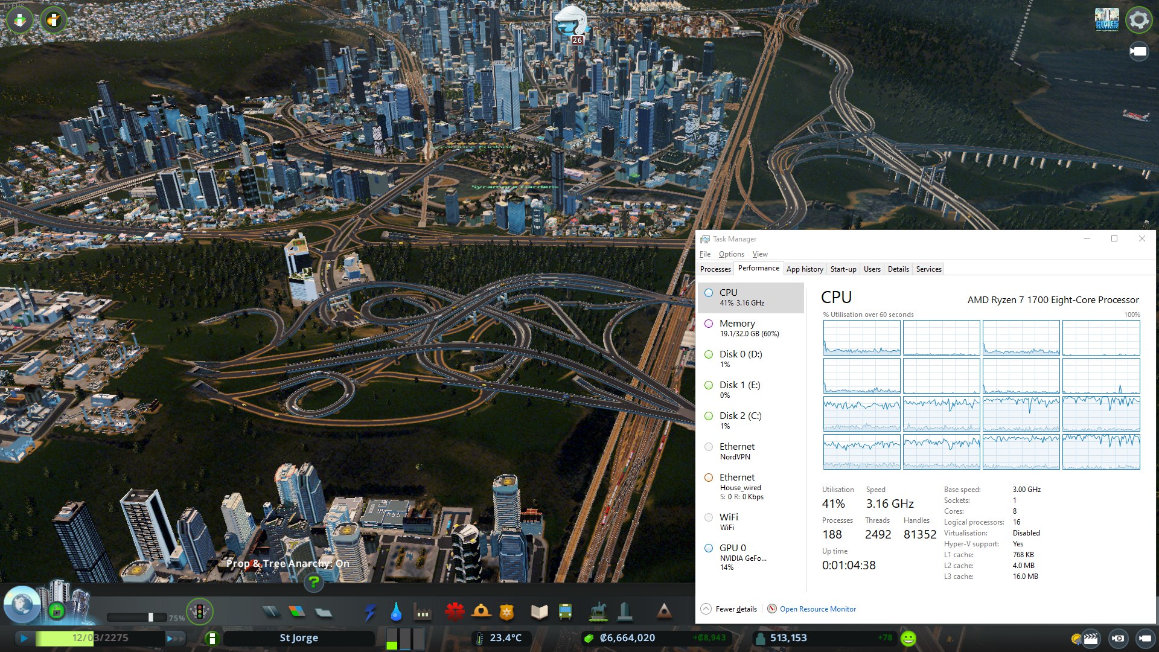Collapse Task Manager with Fewer details
The height and width of the screenshot is (652, 1159).
(729, 609)
